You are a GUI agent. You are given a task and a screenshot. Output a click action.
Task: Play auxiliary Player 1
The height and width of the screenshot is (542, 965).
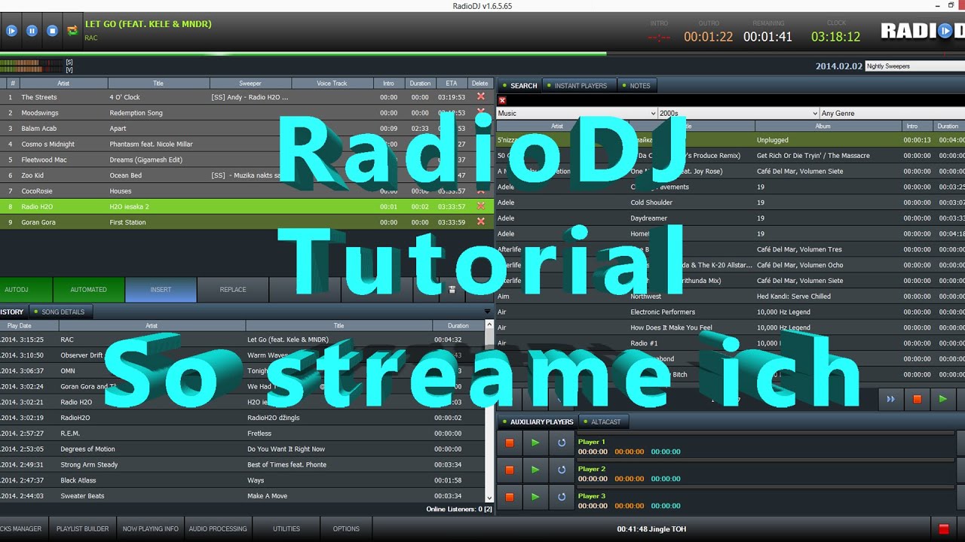535,443
